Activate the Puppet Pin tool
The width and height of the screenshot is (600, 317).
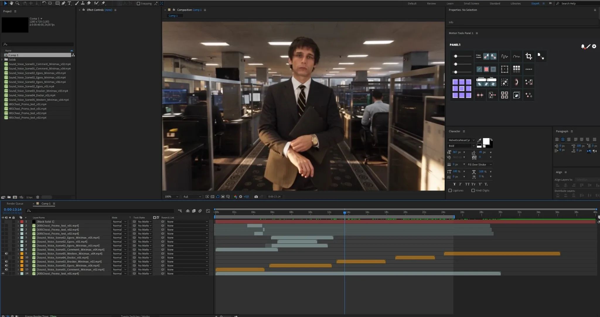click(x=103, y=3)
